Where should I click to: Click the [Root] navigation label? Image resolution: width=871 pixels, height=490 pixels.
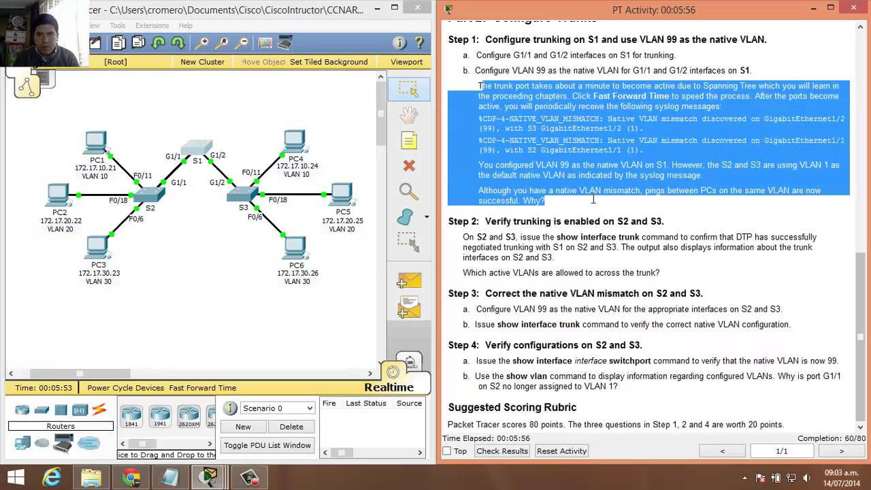115,62
